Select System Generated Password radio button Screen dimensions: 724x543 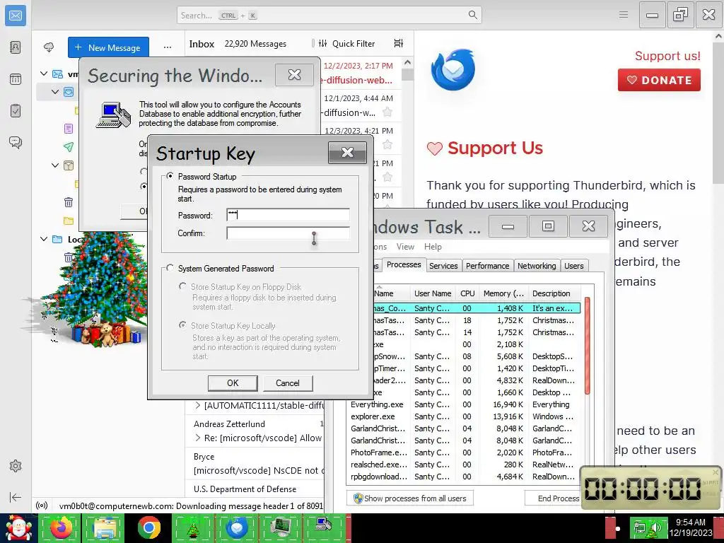click(x=170, y=268)
